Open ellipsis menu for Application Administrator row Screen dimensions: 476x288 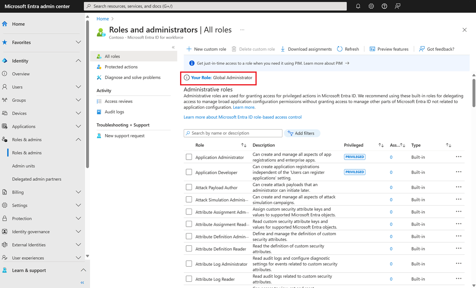coord(459,157)
